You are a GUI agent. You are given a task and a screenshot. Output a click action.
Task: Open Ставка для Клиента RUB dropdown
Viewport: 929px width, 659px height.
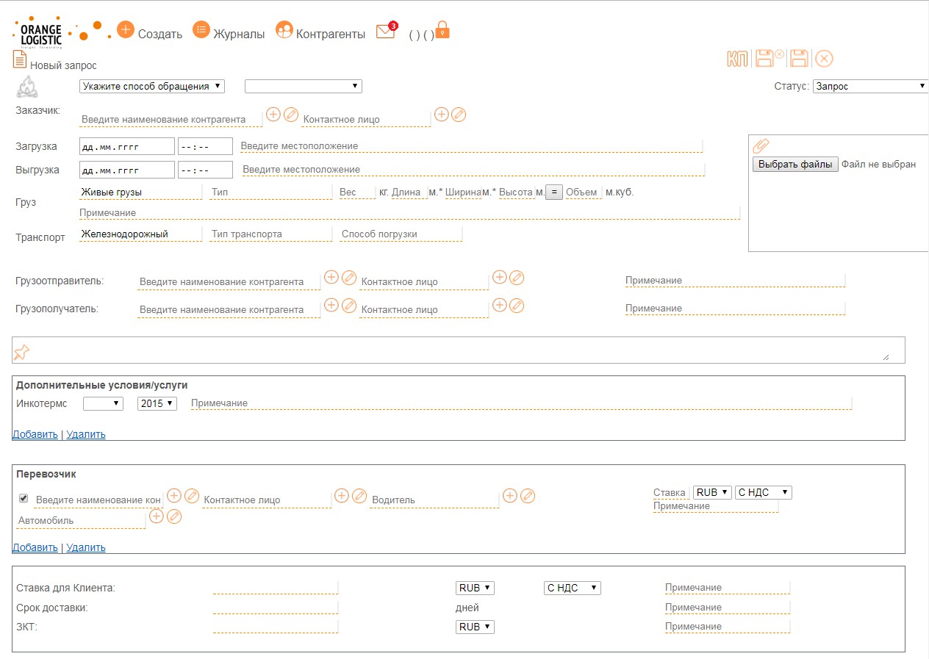coord(475,588)
